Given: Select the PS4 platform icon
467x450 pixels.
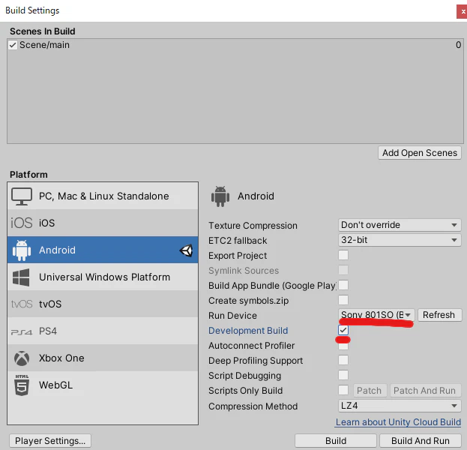Looking at the screenshot, I should (x=22, y=331).
